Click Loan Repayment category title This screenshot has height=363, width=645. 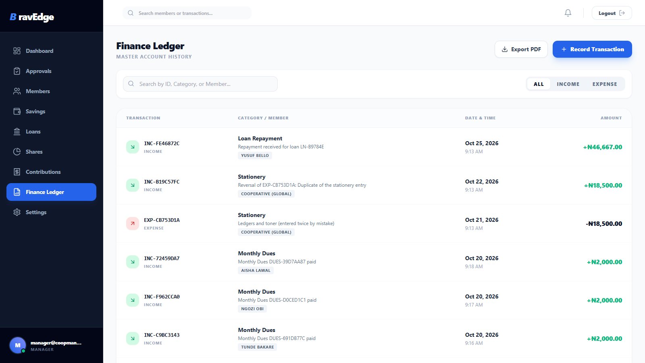(x=260, y=138)
